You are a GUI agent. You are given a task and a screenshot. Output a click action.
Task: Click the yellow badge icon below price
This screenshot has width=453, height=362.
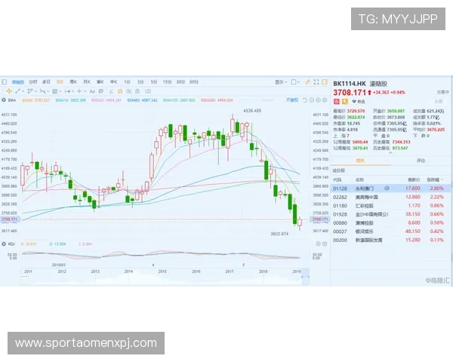(345, 101)
